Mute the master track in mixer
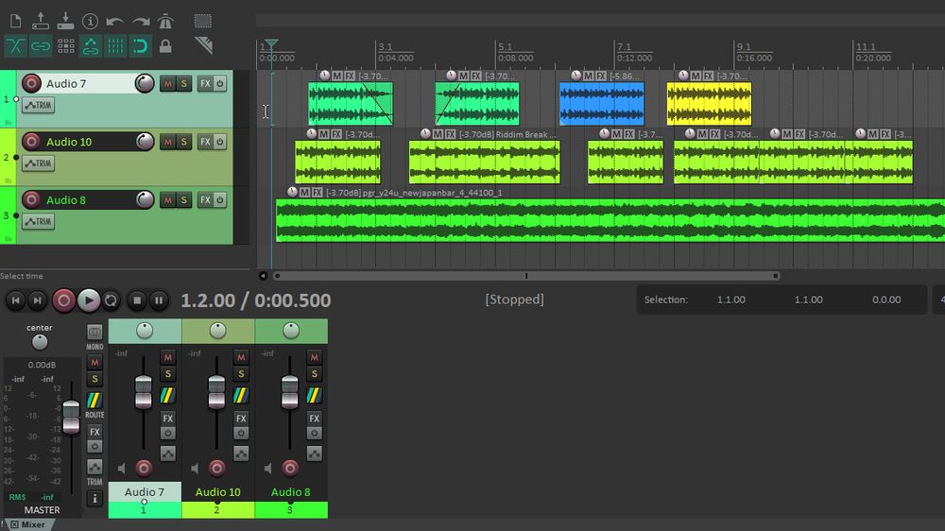 coord(94,362)
